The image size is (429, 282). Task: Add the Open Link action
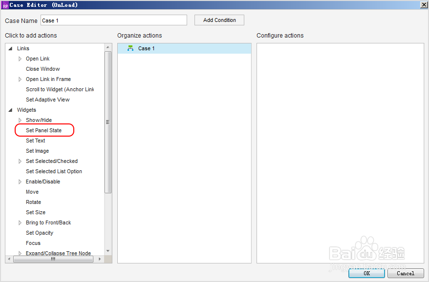click(38, 59)
